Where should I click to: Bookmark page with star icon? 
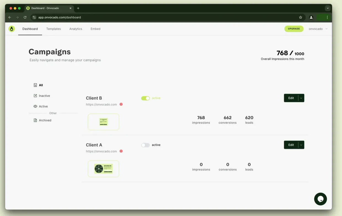[300, 17]
